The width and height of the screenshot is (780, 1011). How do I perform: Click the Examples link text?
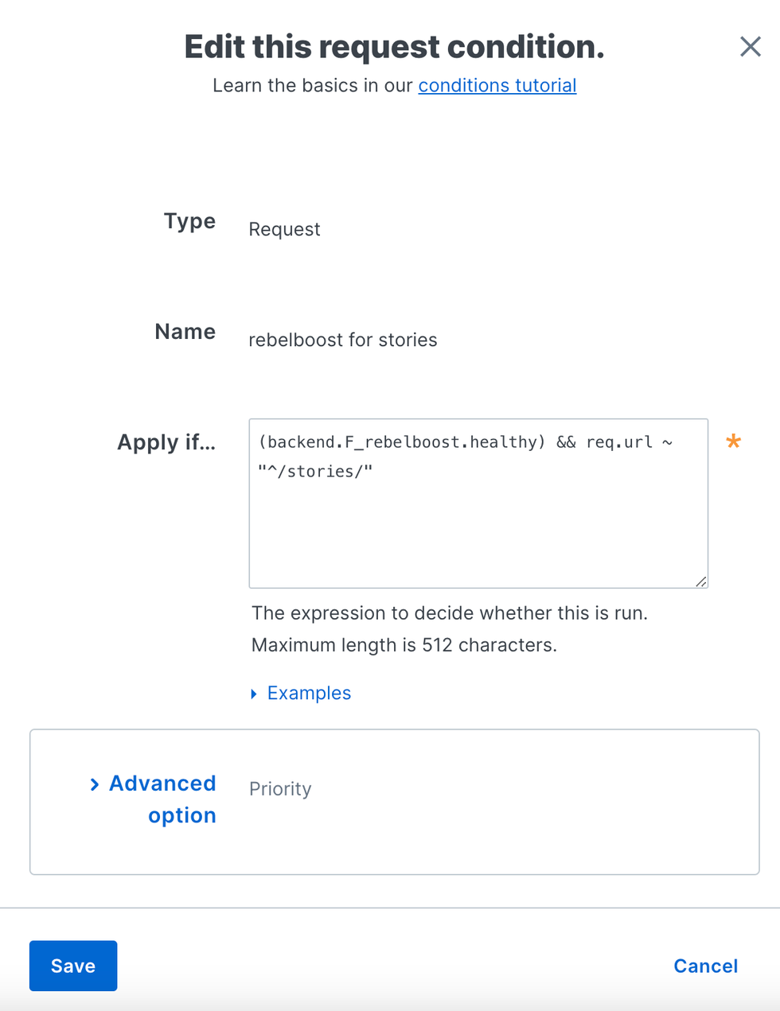309,693
